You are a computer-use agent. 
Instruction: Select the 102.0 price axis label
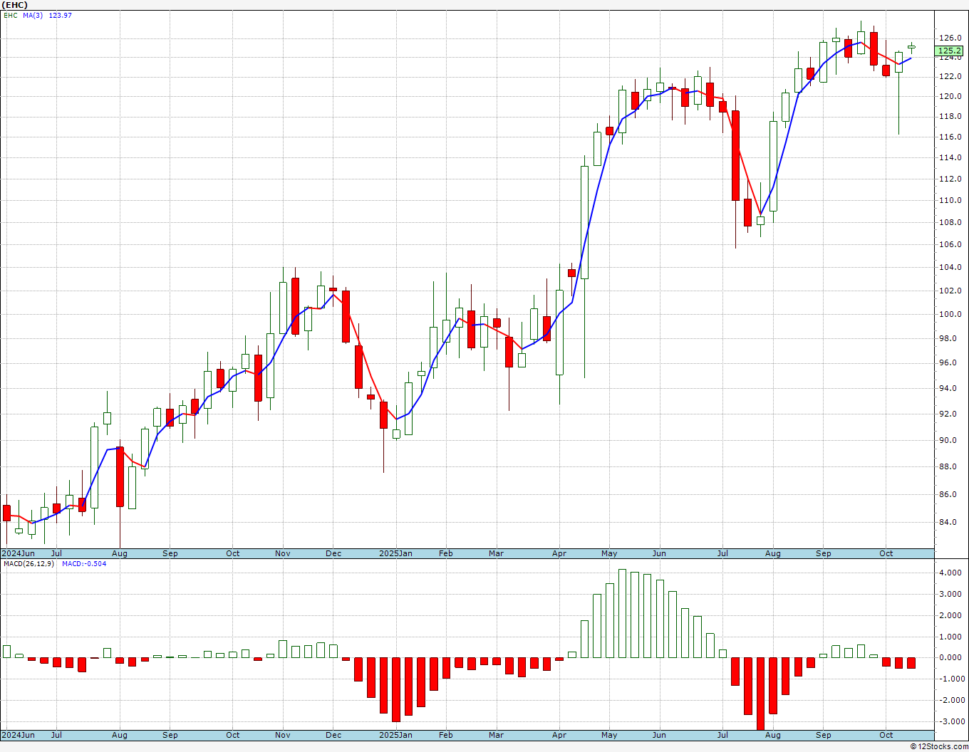[950, 291]
